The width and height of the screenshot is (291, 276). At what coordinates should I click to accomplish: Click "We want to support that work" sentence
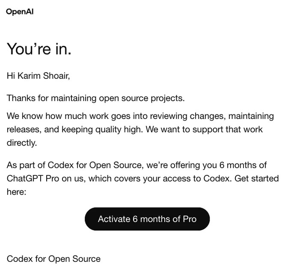[204, 129]
